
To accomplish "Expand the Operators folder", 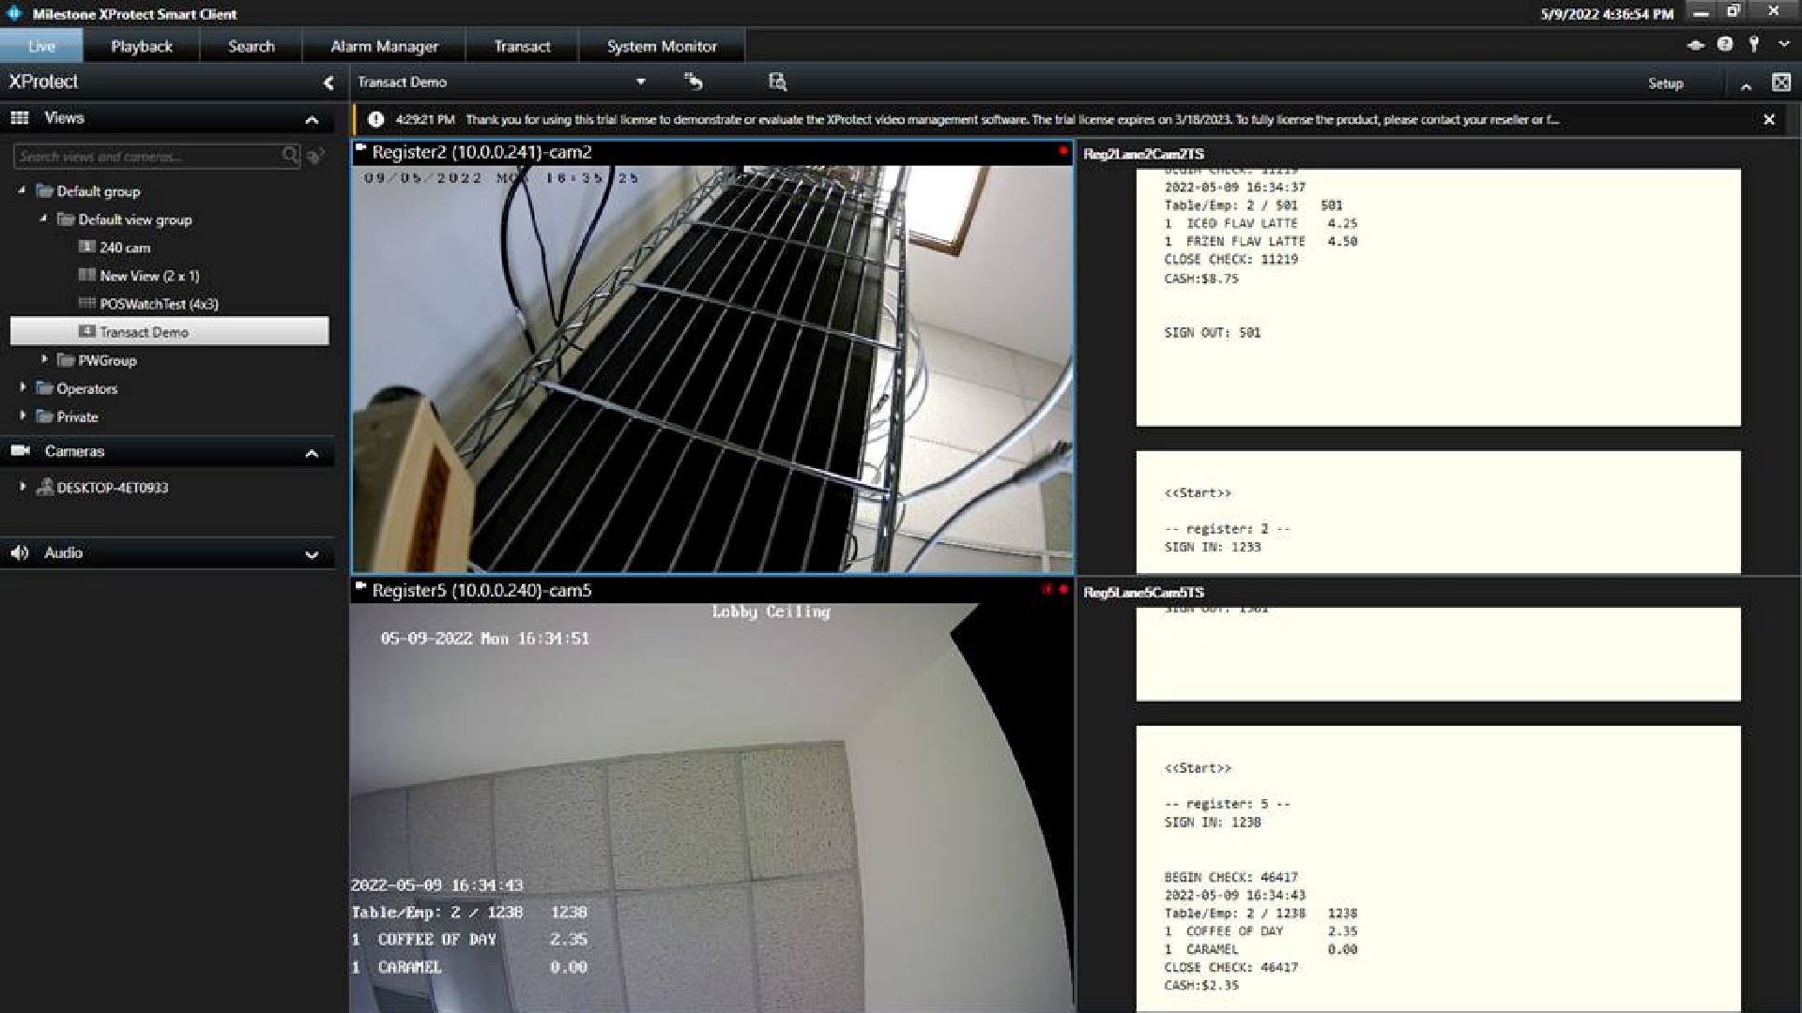I will pos(23,387).
